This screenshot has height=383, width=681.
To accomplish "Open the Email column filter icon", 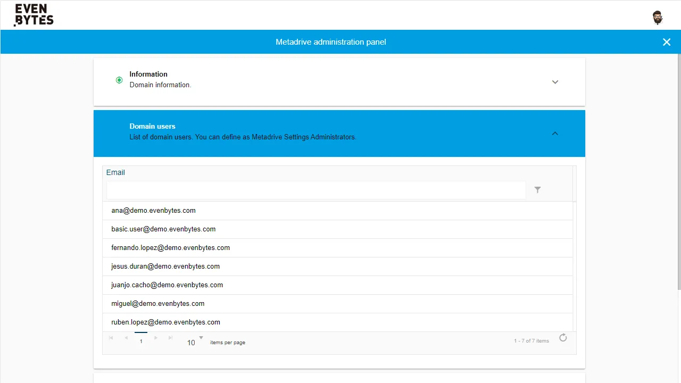I will coord(537,190).
